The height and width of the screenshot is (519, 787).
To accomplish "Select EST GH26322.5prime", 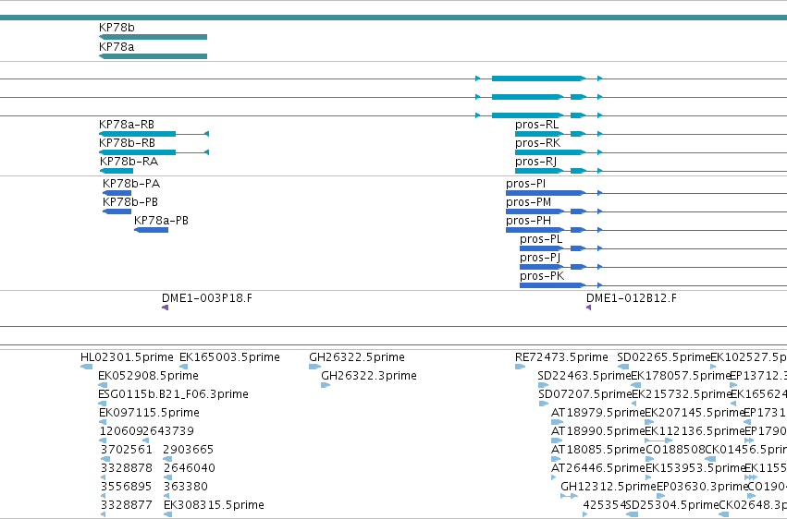I will [314, 367].
